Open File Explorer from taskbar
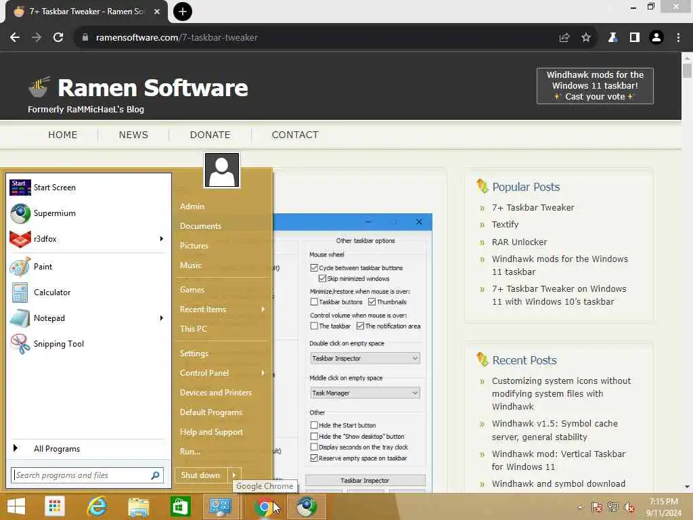The image size is (693, 520). coord(138,506)
